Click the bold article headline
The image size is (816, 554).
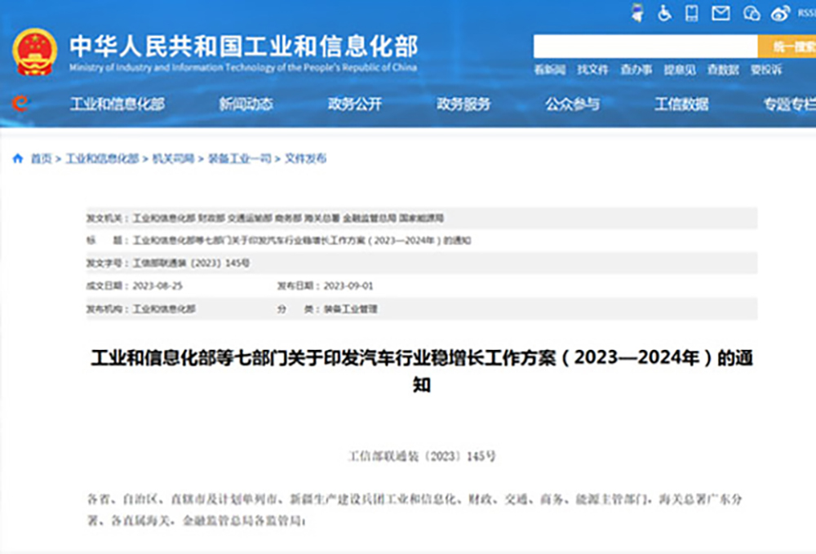tap(422, 371)
